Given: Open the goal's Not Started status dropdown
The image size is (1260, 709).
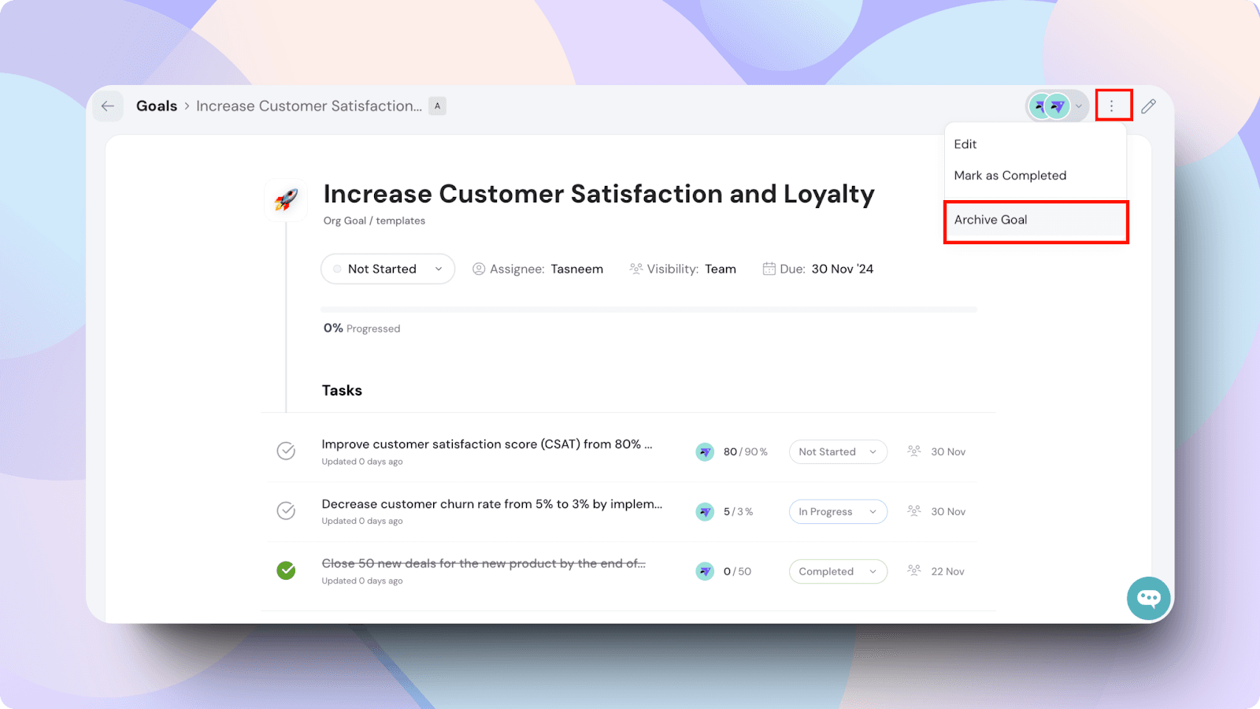Looking at the screenshot, I should (387, 269).
